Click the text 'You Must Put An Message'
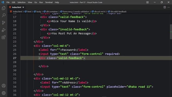172x97 pixels. click(x=71, y=33)
